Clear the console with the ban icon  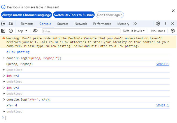click(x=11, y=31)
